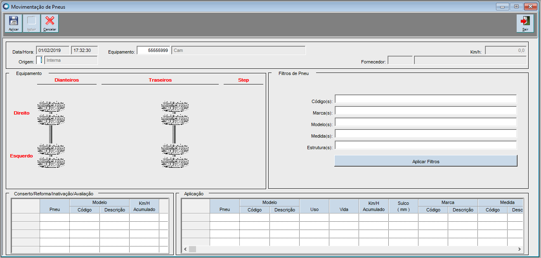Focus the Modelo(s) filter field

pos(425,122)
